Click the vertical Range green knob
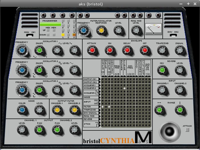This screenshot has width=200, height=150. point(180,110)
